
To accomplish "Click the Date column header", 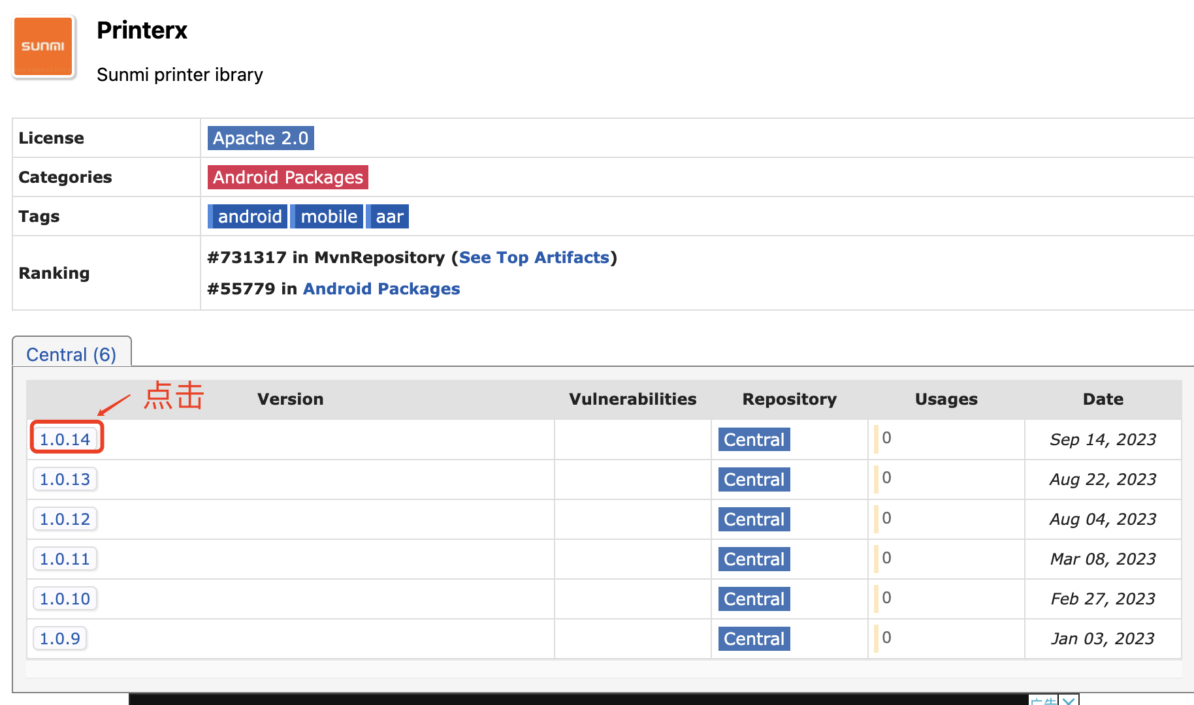I will pos(1103,399).
